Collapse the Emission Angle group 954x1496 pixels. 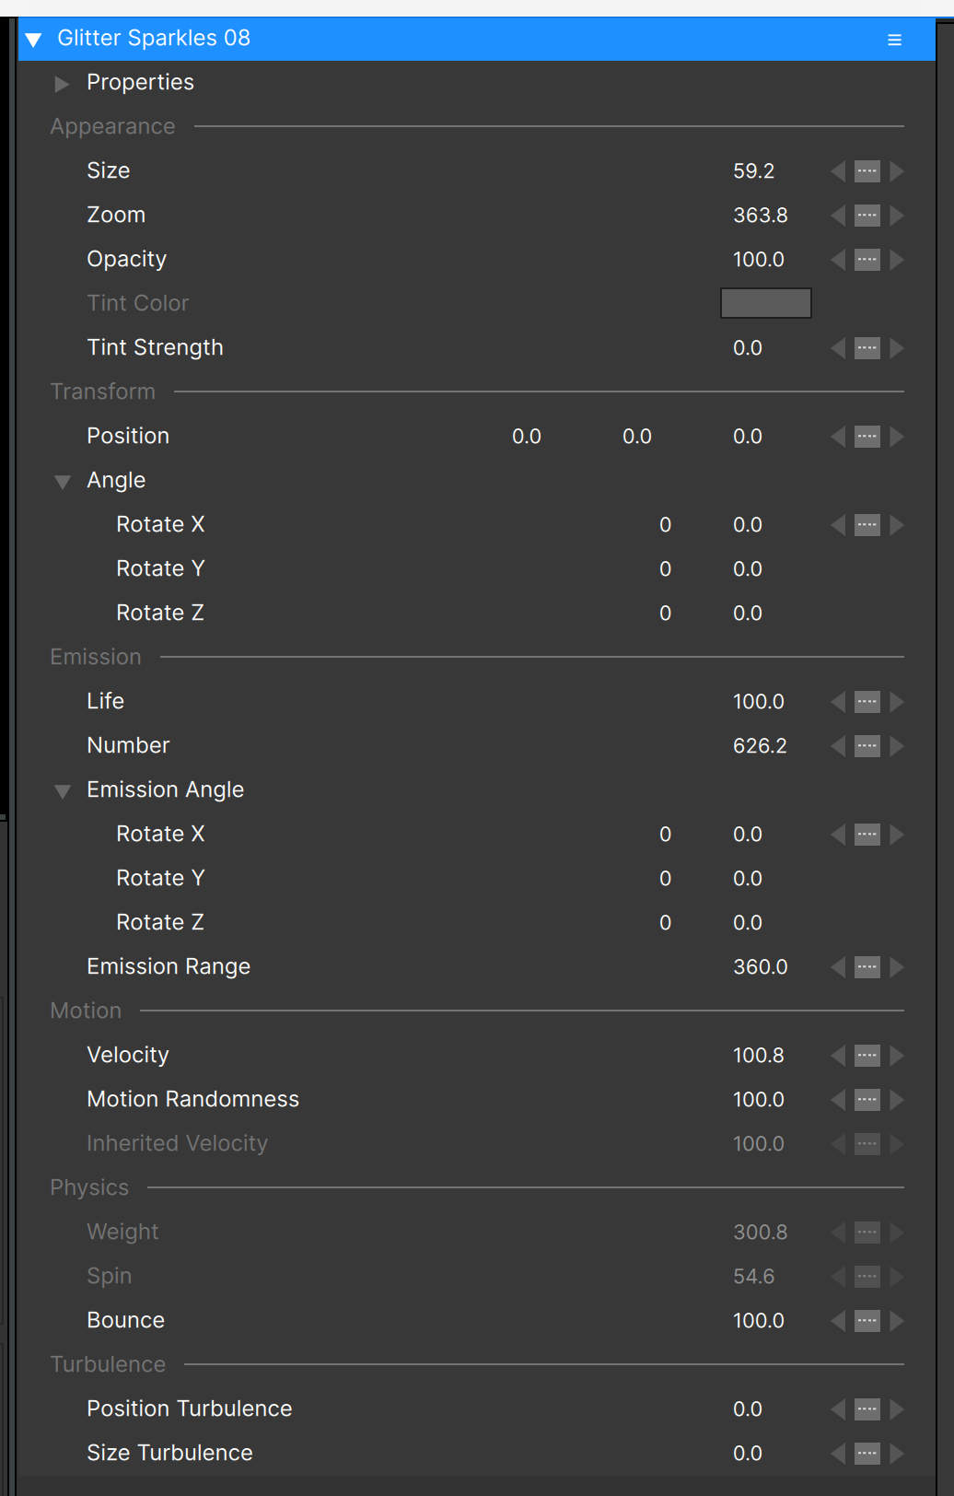click(63, 791)
